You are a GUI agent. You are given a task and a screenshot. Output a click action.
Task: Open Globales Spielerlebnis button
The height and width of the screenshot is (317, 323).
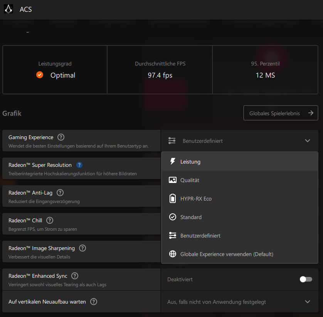pos(281,113)
